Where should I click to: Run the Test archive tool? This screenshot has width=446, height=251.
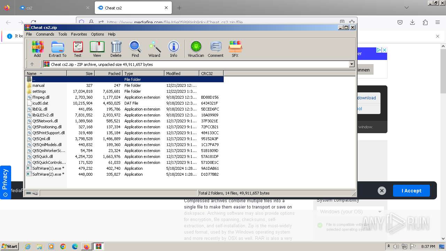pos(78,49)
